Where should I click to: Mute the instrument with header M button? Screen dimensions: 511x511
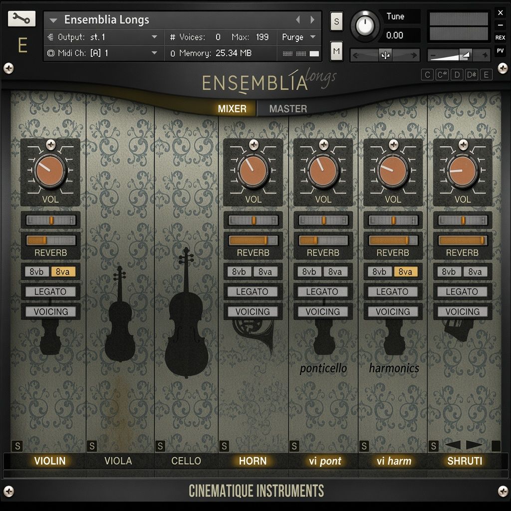point(336,51)
